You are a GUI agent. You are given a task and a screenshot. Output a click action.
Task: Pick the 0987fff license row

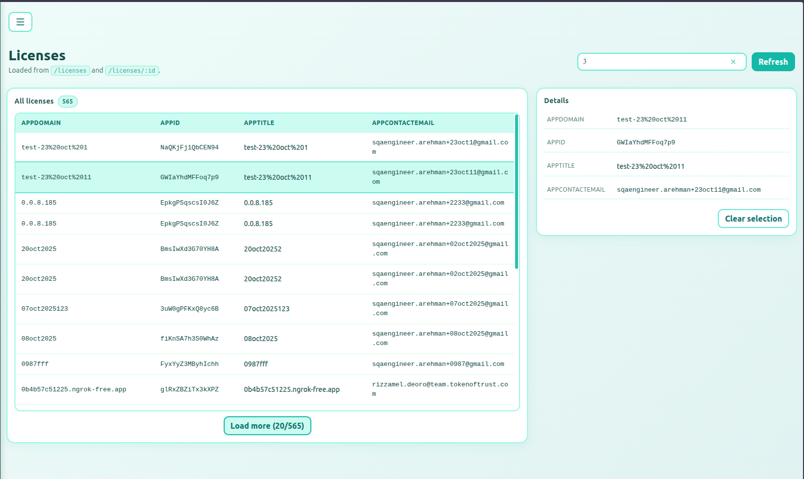pos(264,364)
